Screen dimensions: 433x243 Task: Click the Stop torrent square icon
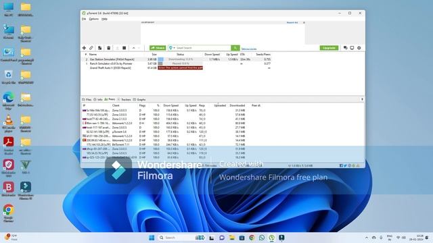point(124,48)
